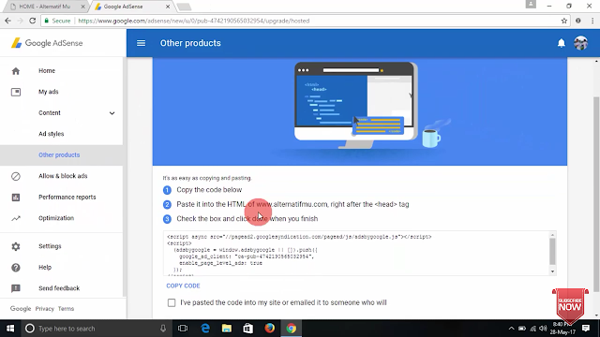The height and width of the screenshot is (337, 600).
Task: Click the Google AdSense logo
Action: [x=47, y=43]
